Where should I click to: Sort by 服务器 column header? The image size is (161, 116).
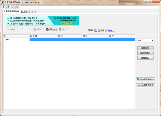(43, 36)
